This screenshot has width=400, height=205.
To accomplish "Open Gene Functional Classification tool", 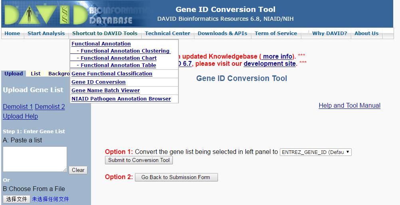I will [x=112, y=74].
